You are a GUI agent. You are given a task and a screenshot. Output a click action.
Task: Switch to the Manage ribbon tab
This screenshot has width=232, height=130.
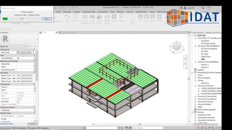pyautogui.click(x=120, y=12)
